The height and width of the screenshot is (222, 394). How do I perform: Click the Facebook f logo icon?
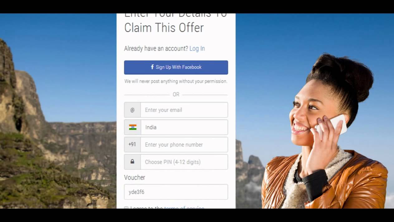pyautogui.click(x=152, y=67)
